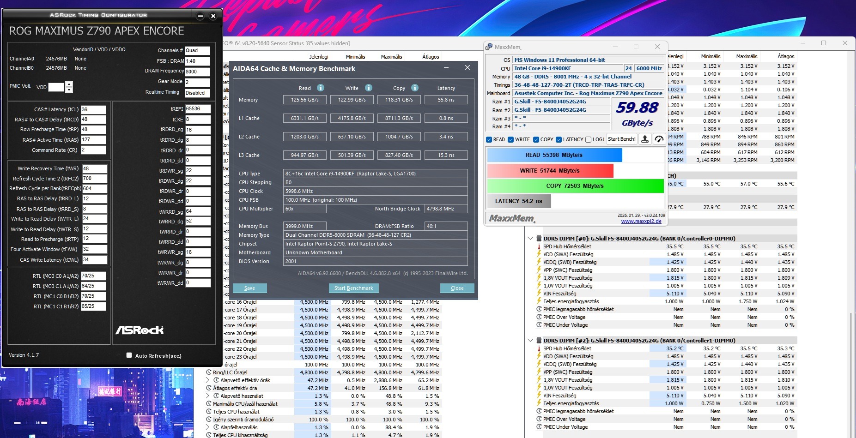Click the info icon next to Read in AIDA64
856x438 pixels.
coord(321,88)
